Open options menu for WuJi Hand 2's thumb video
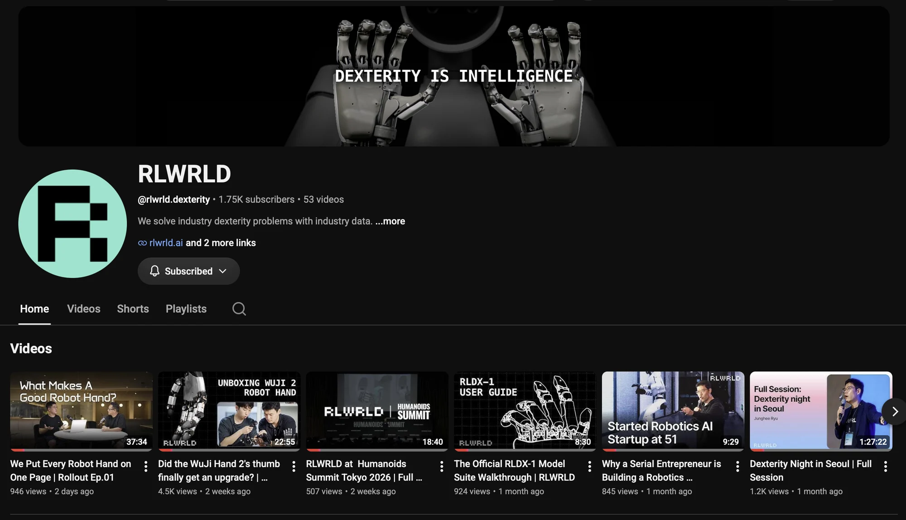 click(294, 467)
